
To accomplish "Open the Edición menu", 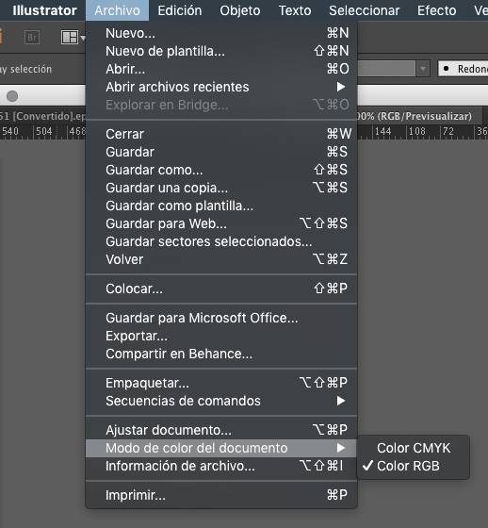I will pyautogui.click(x=180, y=10).
